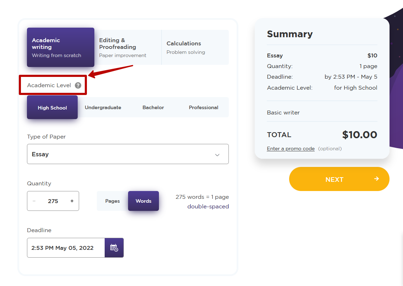Click the deadline date text field
Image resolution: width=403 pixels, height=286 pixels.
66,248
